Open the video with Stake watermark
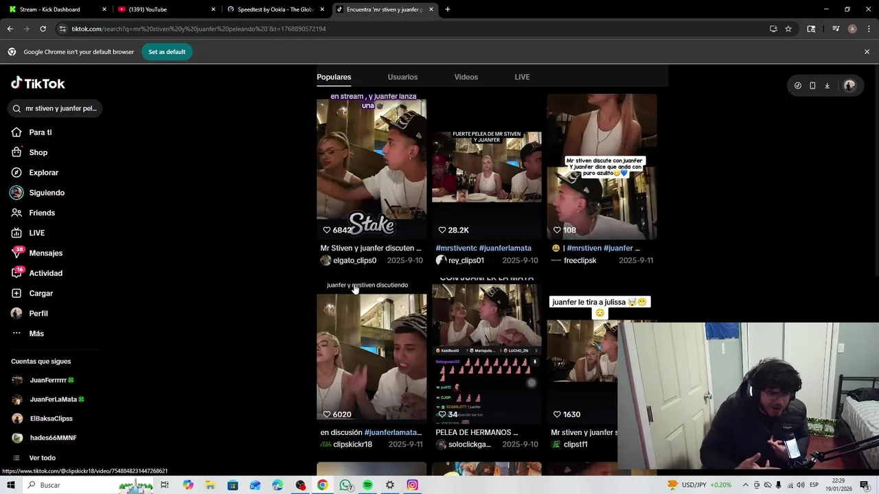 pos(372,167)
